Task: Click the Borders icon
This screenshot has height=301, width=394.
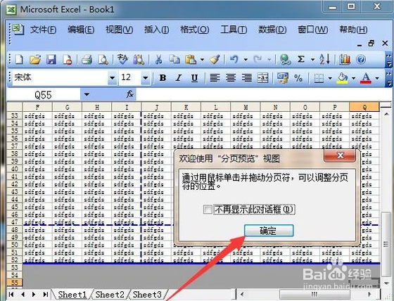Action: (319, 78)
